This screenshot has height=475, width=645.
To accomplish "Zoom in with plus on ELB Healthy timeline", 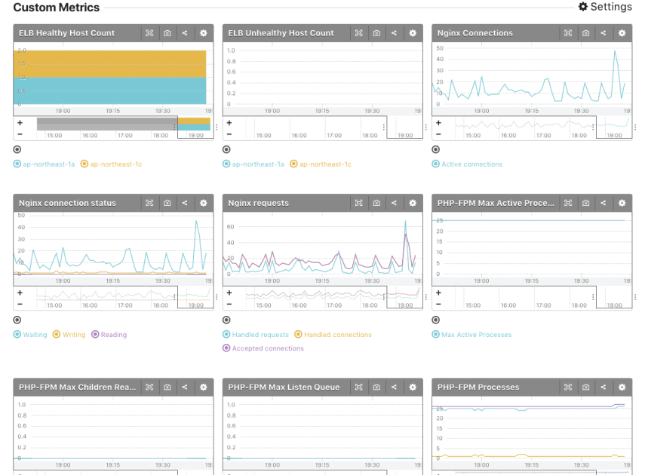I will click(20, 122).
